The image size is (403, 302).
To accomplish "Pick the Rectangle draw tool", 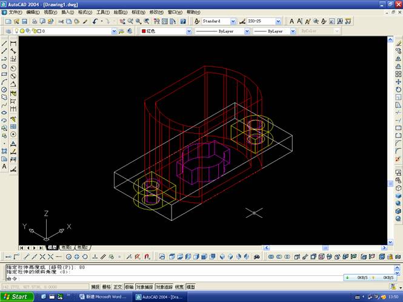I will (x=4, y=74).
